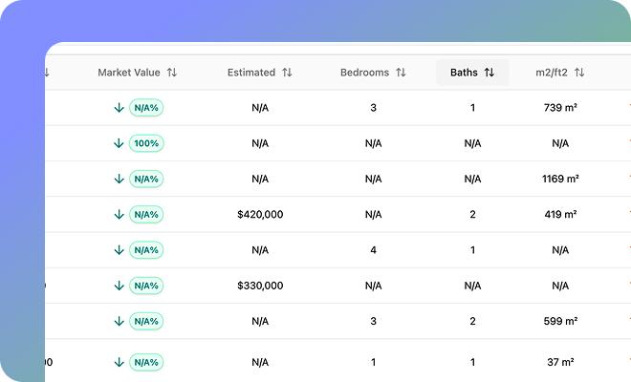
Task: Click down arrow beside the 100% badge
Action: click(x=120, y=143)
